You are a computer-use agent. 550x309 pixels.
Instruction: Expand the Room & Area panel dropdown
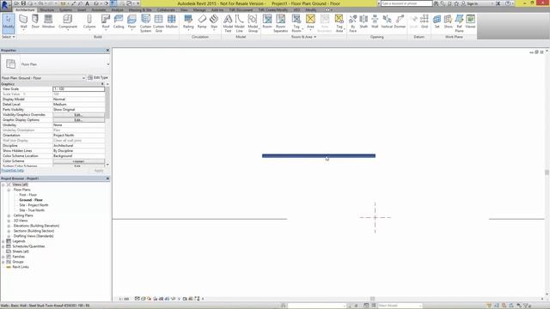(x=303, y=37)
